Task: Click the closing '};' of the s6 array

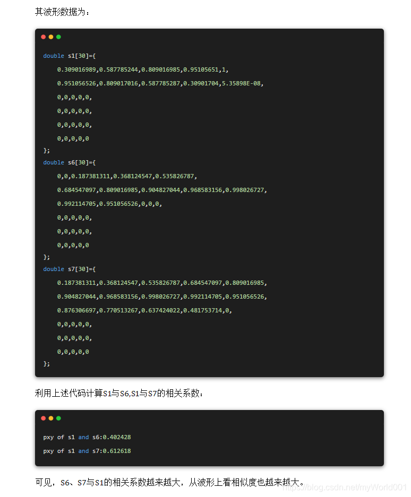Action: pyautogui.click(x=46, y=257)
